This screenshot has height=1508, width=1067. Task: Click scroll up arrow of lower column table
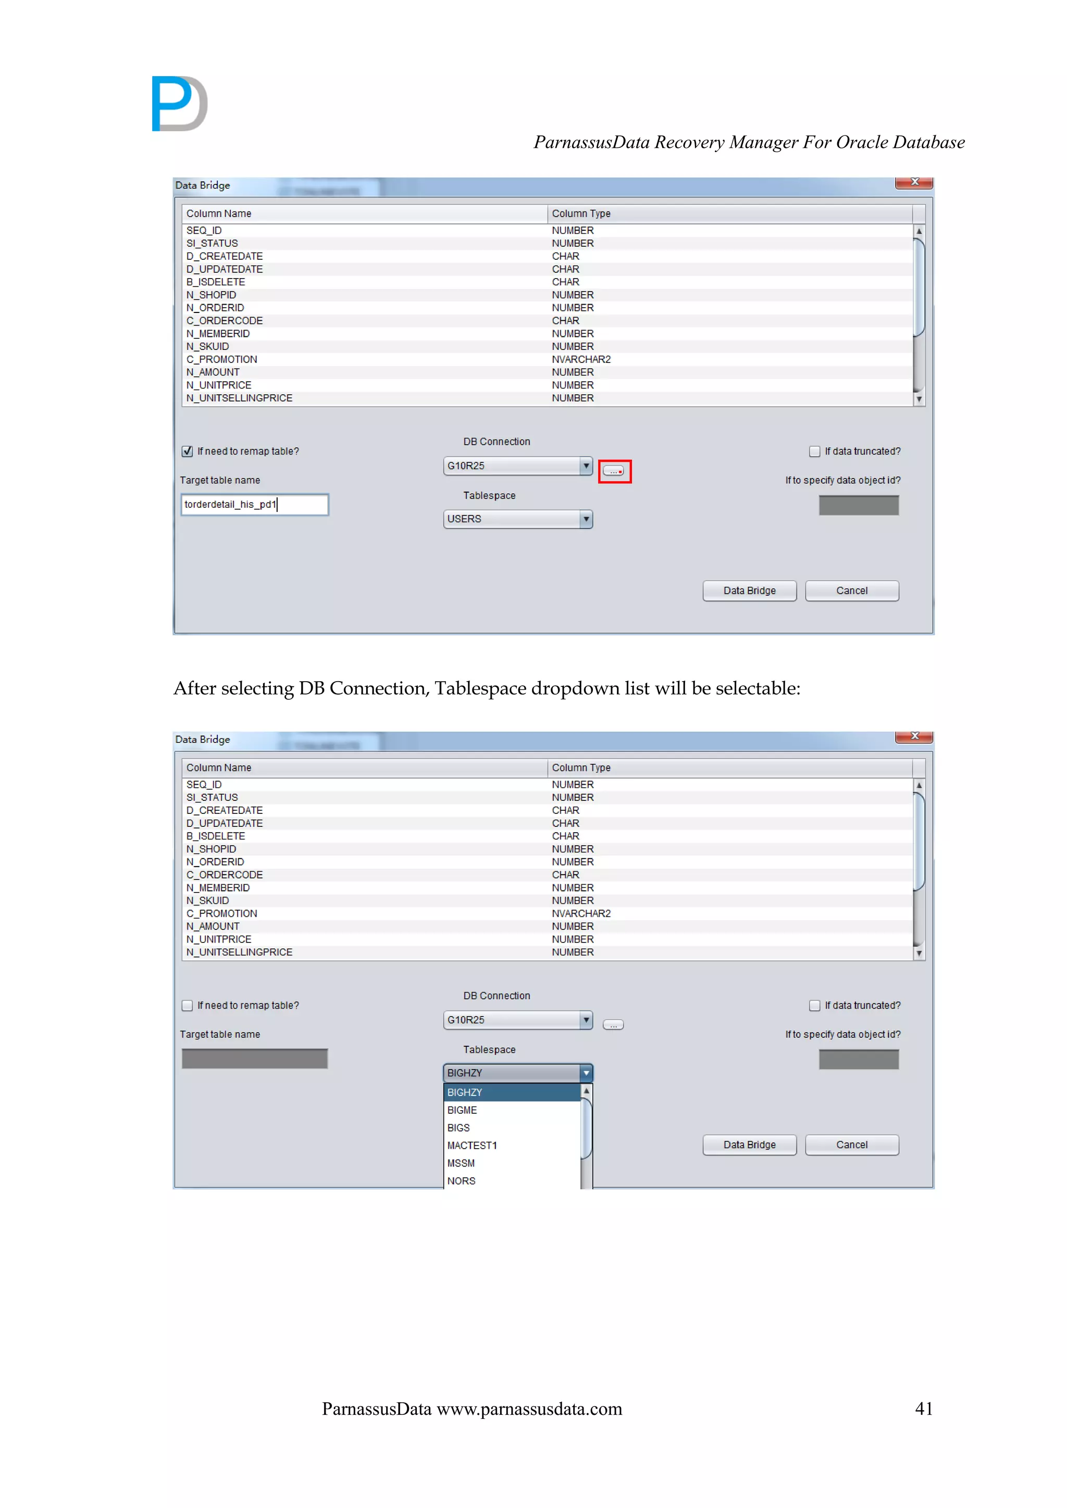click(x=919, y=786)
